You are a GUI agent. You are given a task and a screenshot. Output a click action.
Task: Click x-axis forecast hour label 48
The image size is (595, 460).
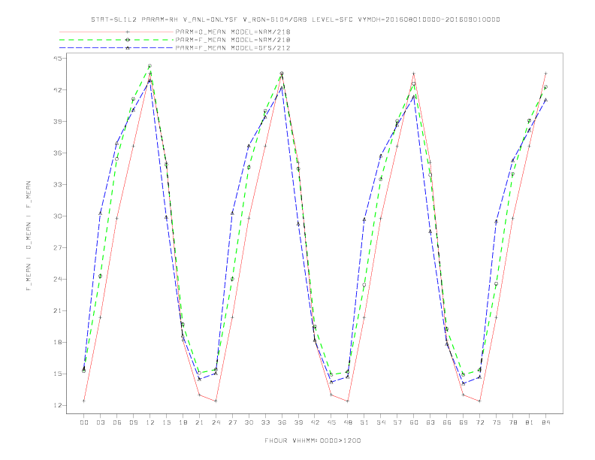tap(348, 422)
